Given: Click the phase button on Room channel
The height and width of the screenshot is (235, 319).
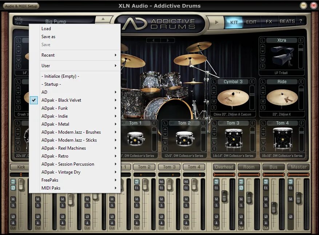Looking at the screenshot, I should coord(241,216).
